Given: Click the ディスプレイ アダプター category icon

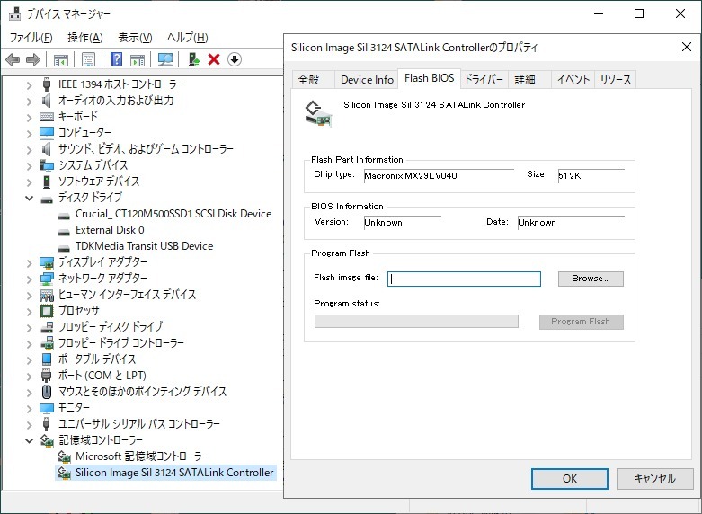Looking at the screenshot, I should 47,262.
